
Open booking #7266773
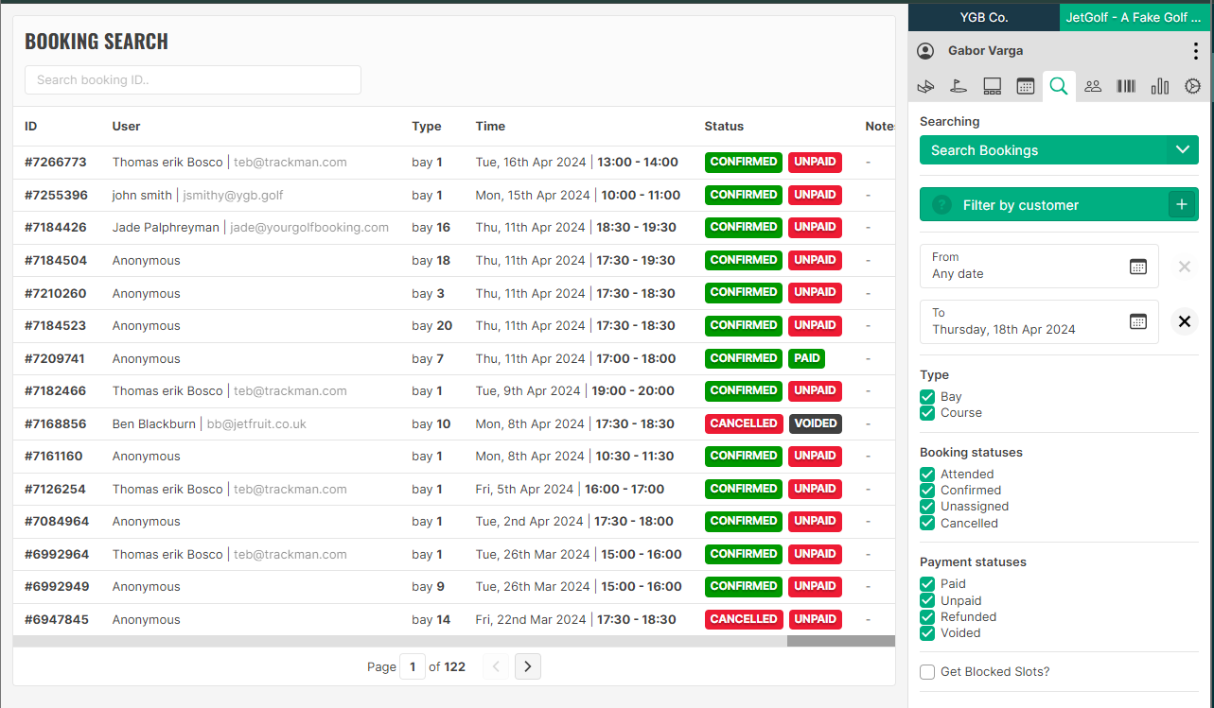(x=56, y=163)
